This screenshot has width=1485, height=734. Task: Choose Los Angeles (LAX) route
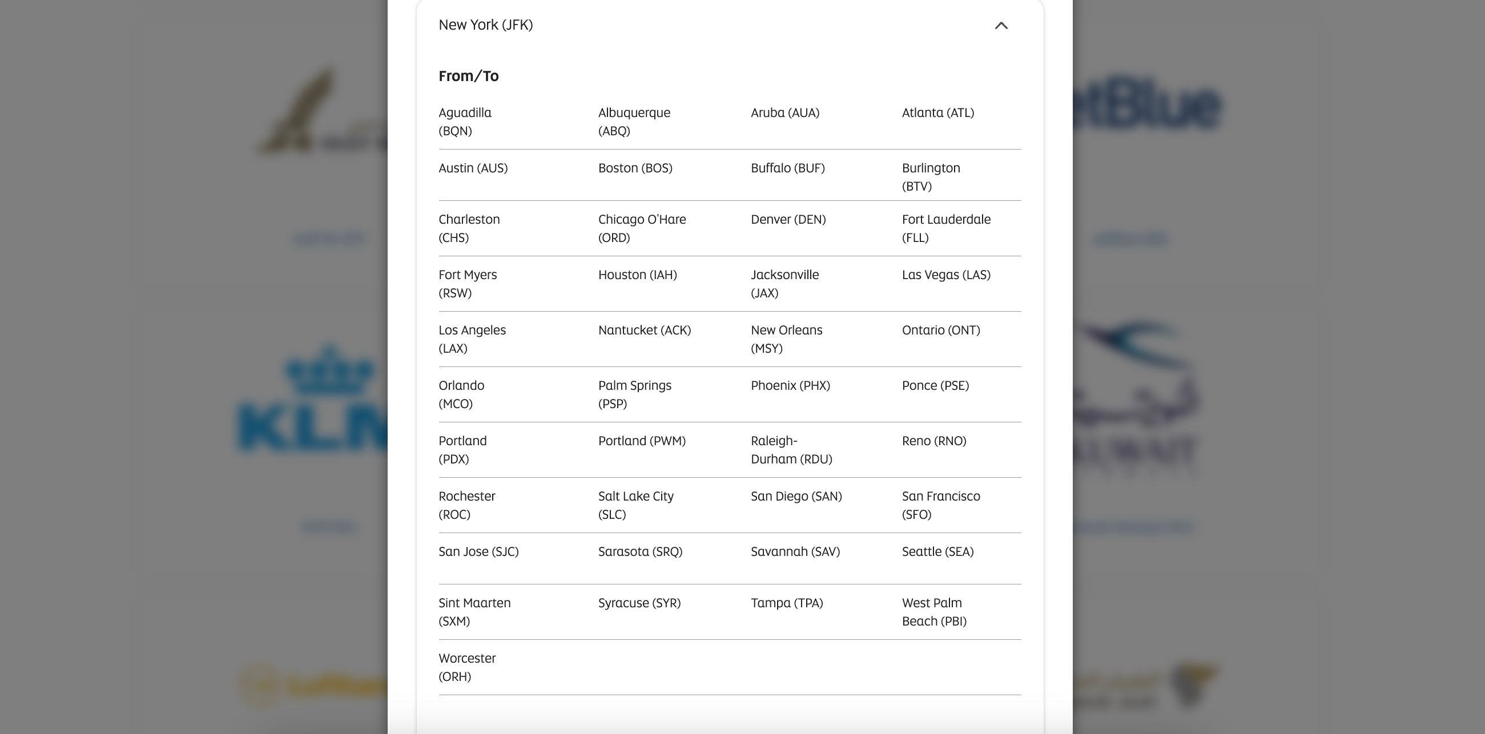[472, 339]
